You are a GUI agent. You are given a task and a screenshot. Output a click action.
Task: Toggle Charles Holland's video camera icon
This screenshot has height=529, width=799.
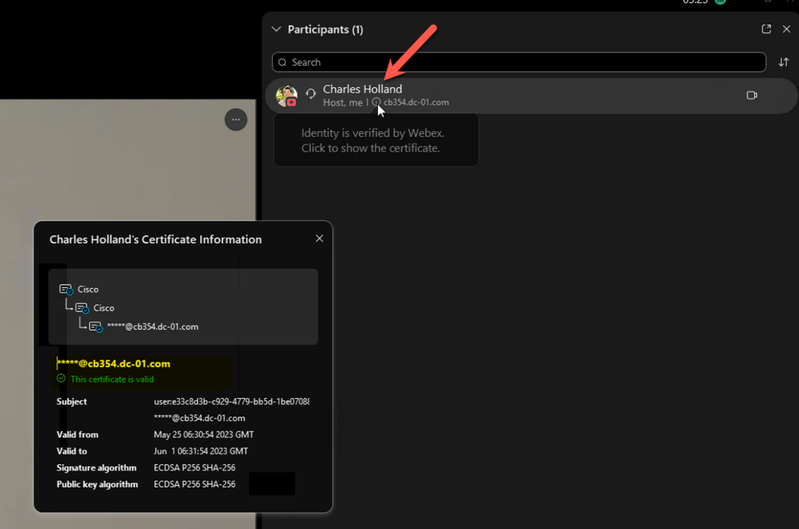(x=752, y=95)
